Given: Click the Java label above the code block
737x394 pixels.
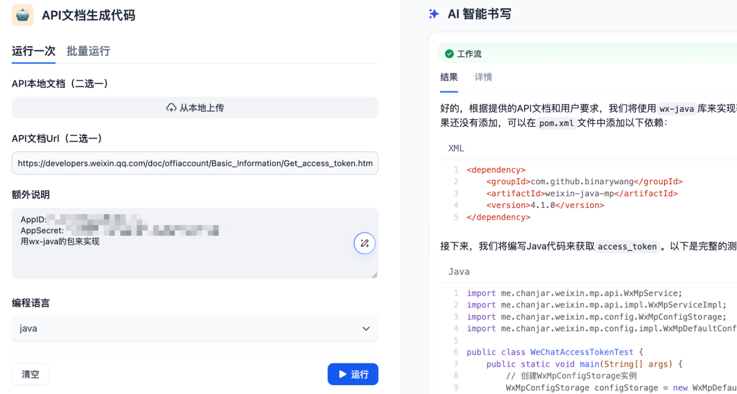Looking at the screenshot, I should [x=459, y=271].
